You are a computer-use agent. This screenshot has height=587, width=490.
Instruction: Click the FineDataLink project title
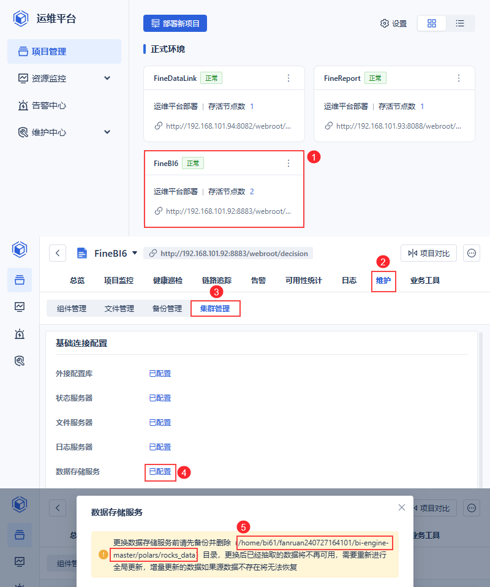(x=175, y=78)
